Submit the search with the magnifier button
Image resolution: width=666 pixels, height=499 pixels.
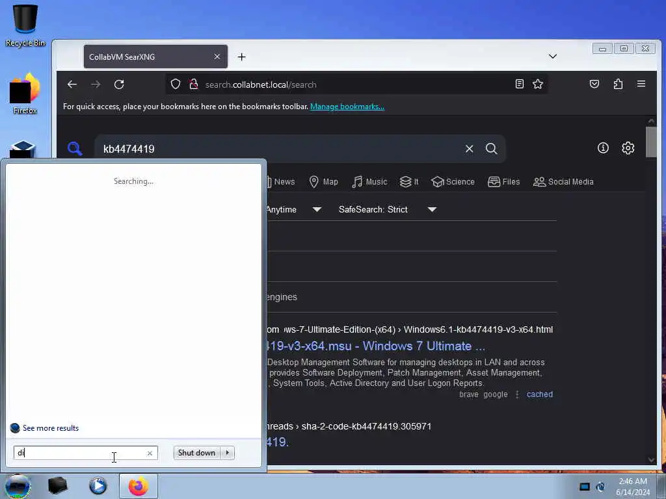click(x=492, y=149)
